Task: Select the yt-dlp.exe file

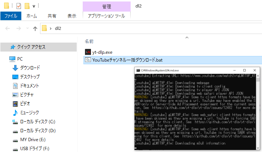Action: [x=102, y=52]
